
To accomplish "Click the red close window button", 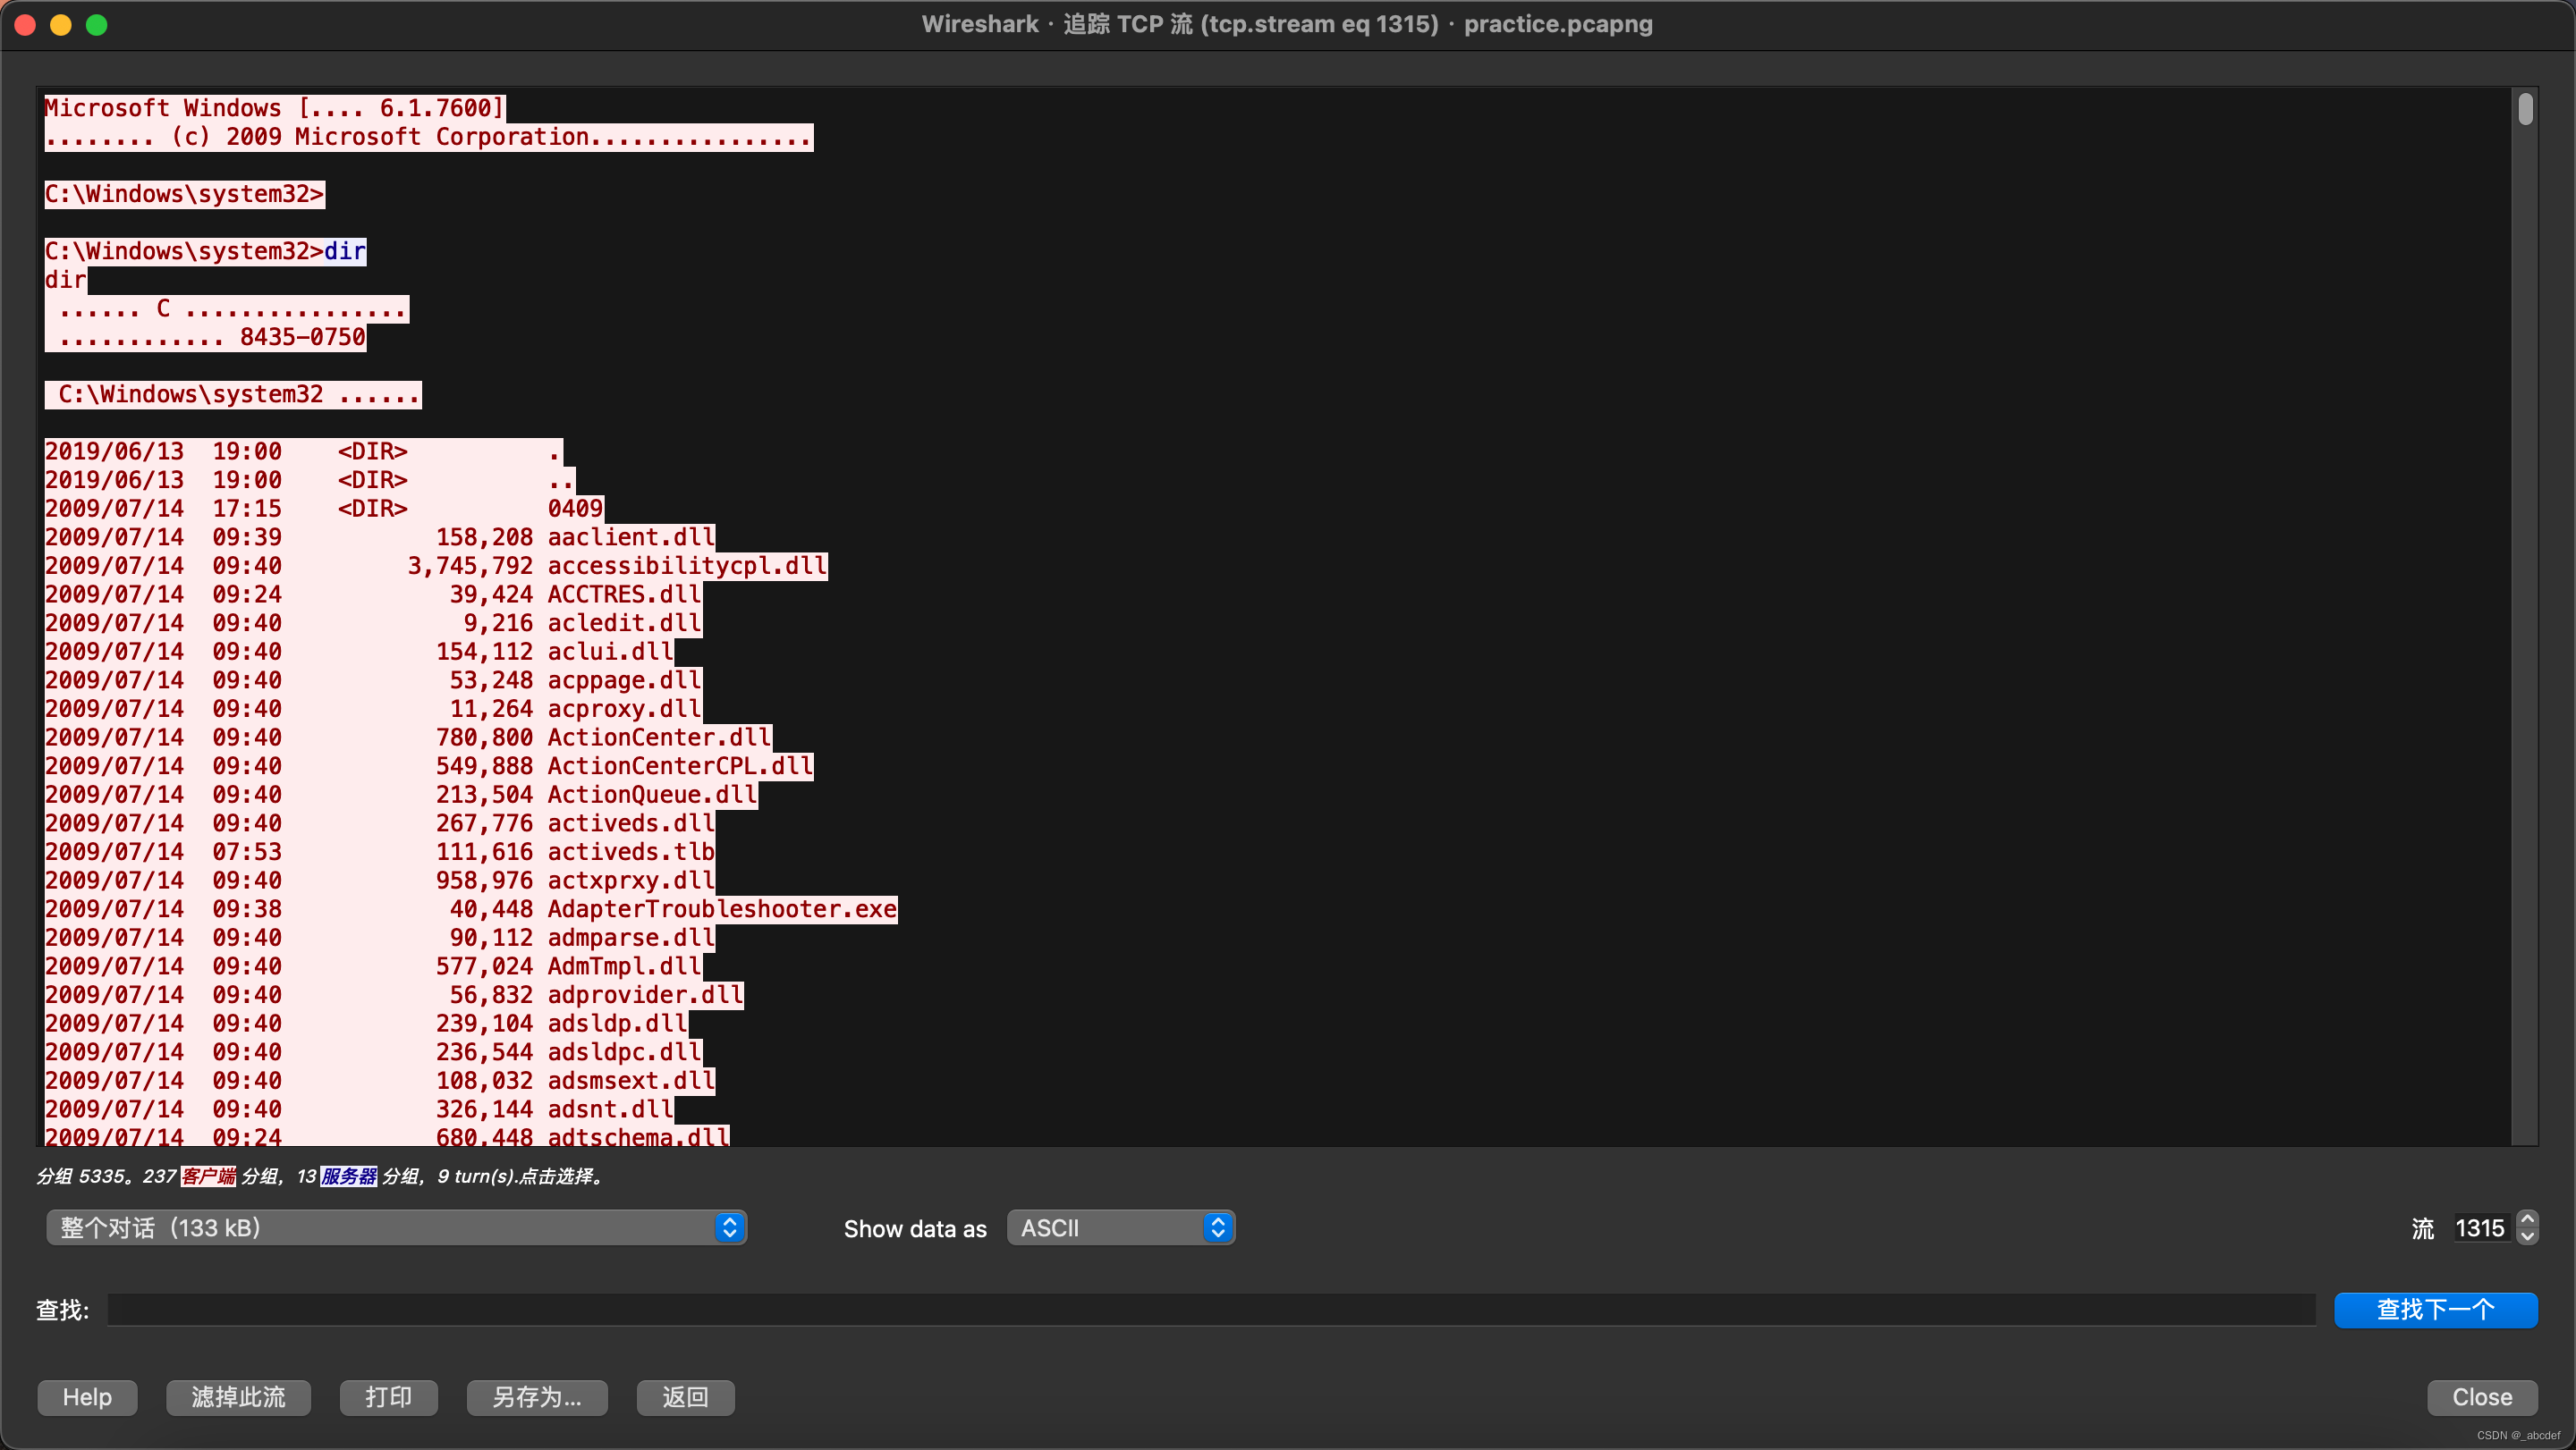I will coord(26,25).
